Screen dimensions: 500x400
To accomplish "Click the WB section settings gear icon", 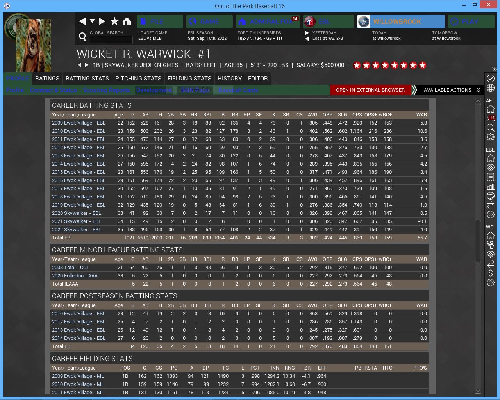I will (491, 282).
